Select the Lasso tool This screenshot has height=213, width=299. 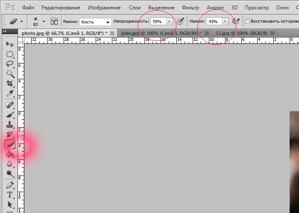(x=10, y=64)
